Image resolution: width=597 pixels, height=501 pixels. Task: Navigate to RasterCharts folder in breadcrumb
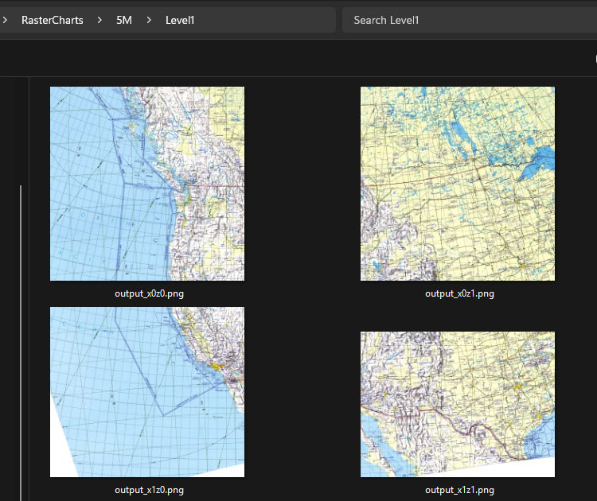52,20
